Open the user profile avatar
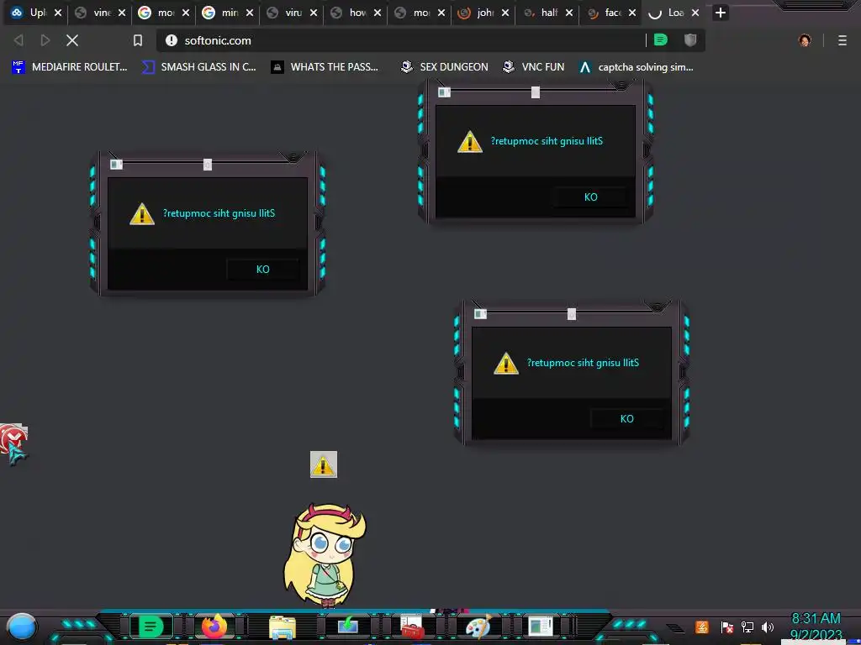861x645 pixels. coord(805,40)
